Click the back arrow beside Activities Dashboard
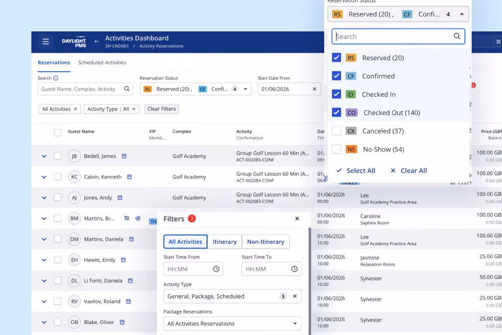The height and width of the screenshot is (335, 502). tap(97, 41)
